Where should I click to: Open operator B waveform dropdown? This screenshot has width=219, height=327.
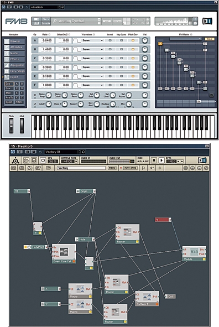tap(92, 49)
